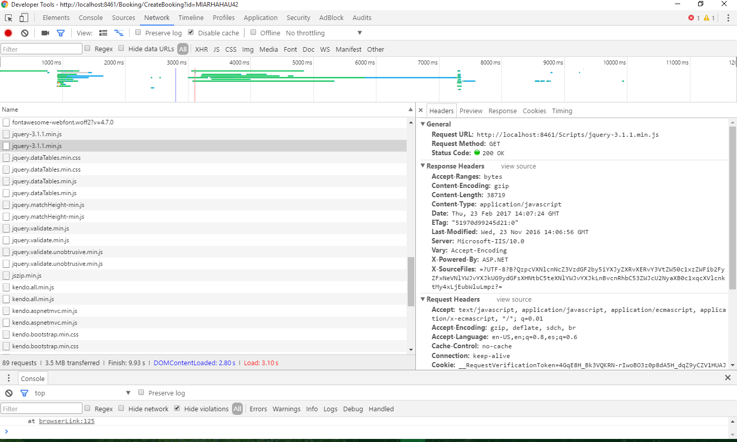The width and height of the screenshot is (737, 442).
Task: Collapse the Request Headers section
Action: tap(423, 299)
